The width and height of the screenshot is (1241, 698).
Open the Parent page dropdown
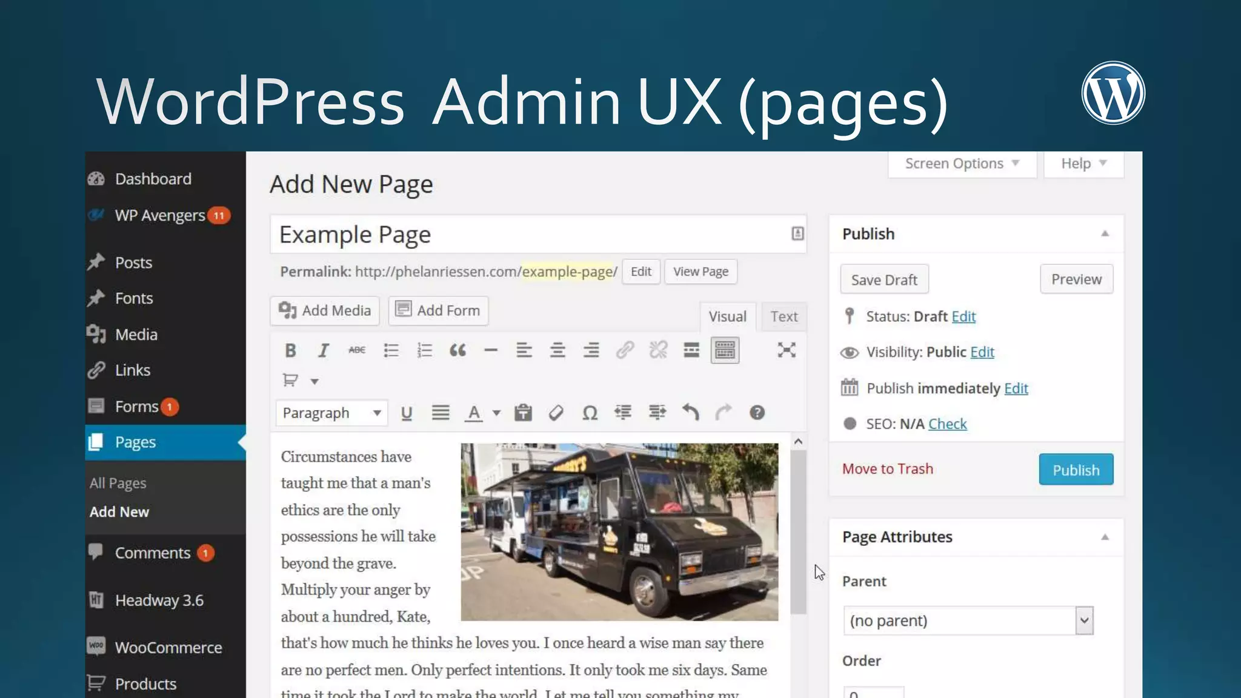[x=968, y=620]
